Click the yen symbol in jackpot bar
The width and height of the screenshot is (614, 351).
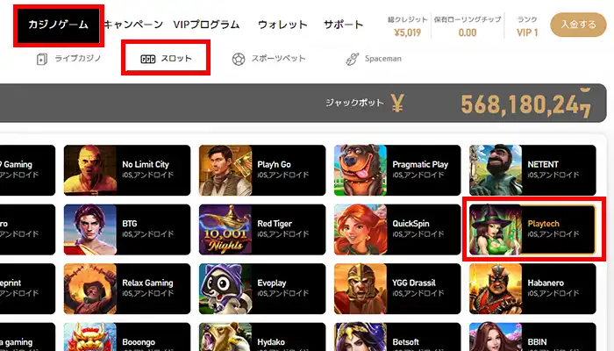[x=397, y=103]
